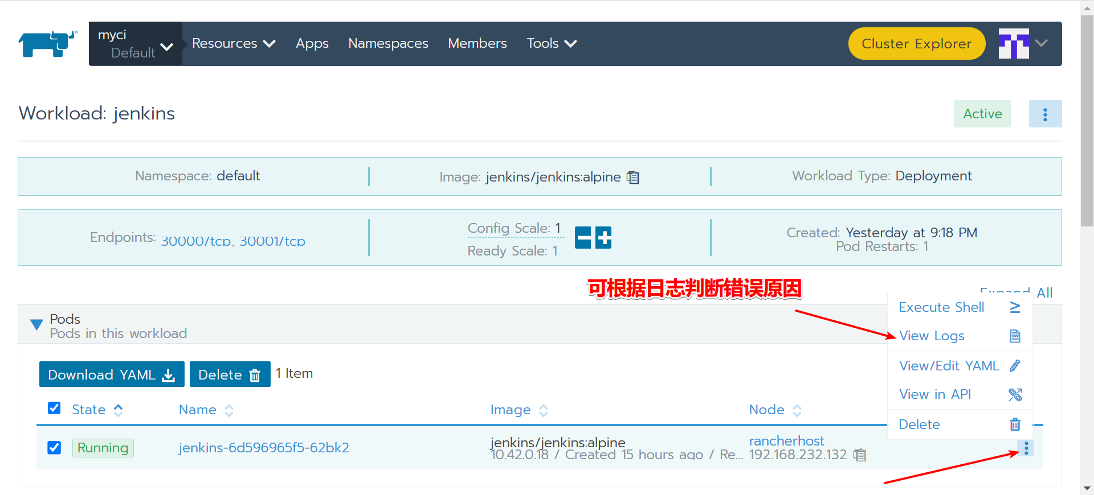Screen dimensions: 1094x495
Task: Click the Workload: jenkins title
Action: (x=97, y=113)
